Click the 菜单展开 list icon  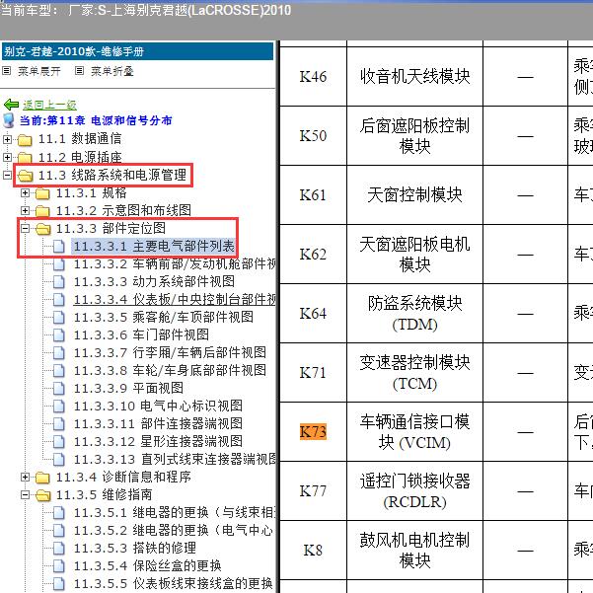[7, 71]
